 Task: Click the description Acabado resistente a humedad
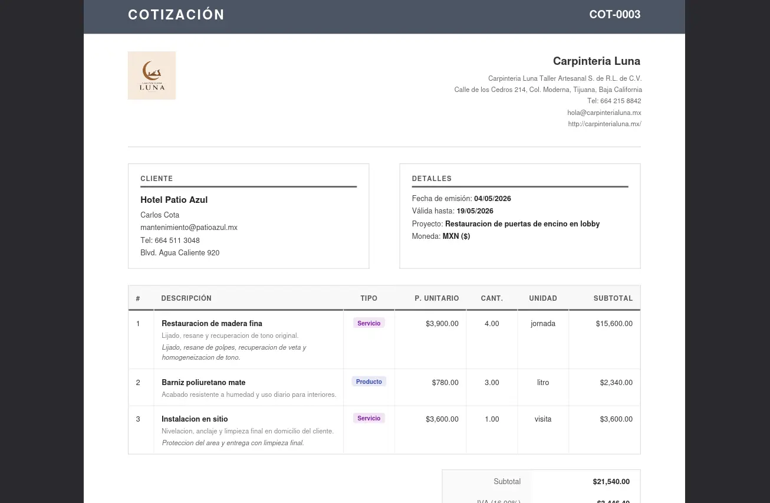pyautogui.click(x=249, y=394)
